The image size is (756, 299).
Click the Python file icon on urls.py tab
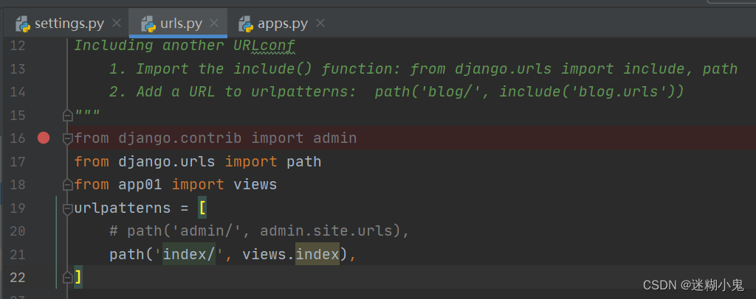click(148, 24)
